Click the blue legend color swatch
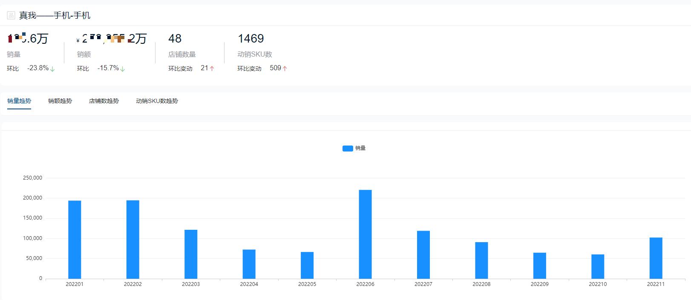 pos(348,148)
